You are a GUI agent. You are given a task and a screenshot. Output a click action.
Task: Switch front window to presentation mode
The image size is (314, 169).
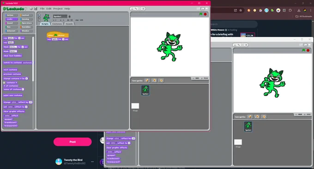point(207,9)
